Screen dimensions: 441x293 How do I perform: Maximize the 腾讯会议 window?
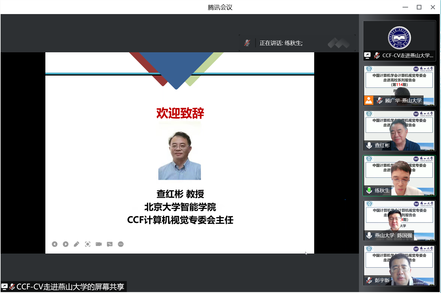click(x=419, y=7)
